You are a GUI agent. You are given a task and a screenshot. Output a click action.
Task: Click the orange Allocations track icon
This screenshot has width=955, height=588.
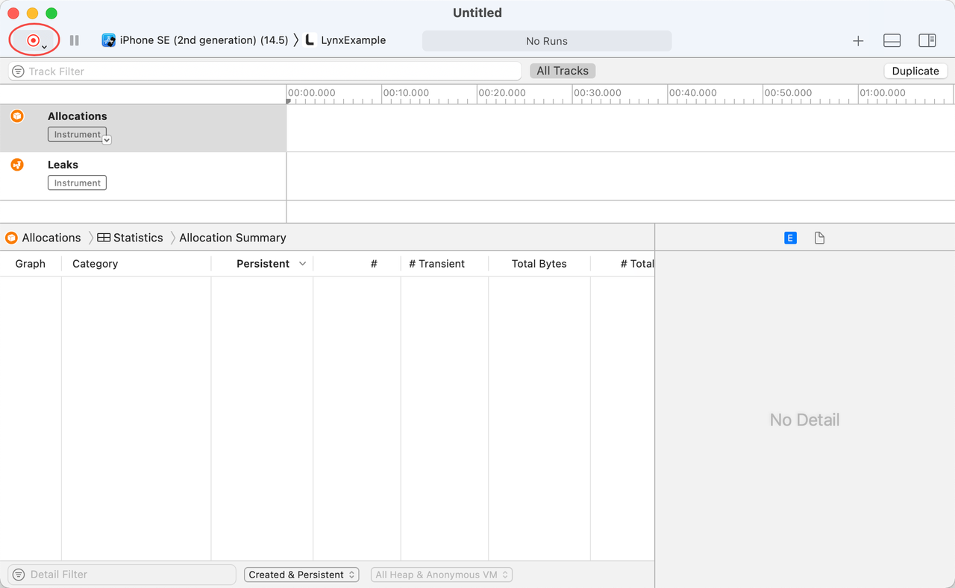pyautogui.click(x=17, y=116)
